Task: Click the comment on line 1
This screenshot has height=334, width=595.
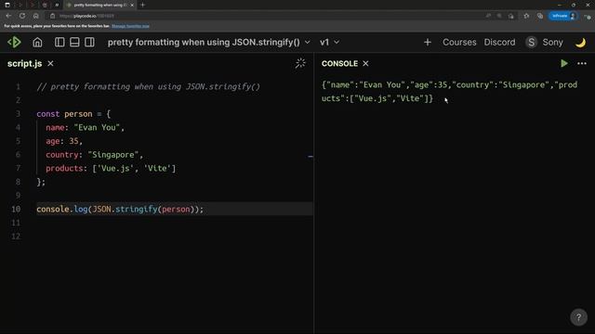Action: tap(149, 86)
